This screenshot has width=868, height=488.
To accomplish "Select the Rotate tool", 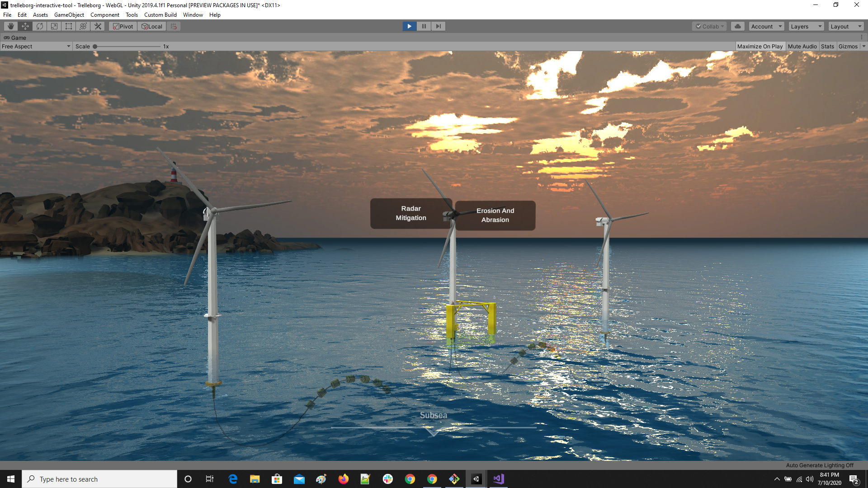I will click(x=40, y=26).
